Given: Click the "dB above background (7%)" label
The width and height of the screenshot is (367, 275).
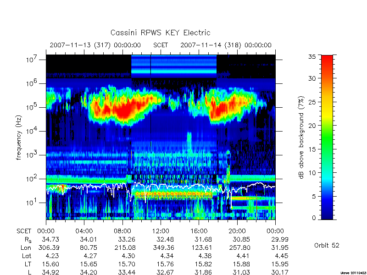Looking at the screenshot, I should coord(301,137).
